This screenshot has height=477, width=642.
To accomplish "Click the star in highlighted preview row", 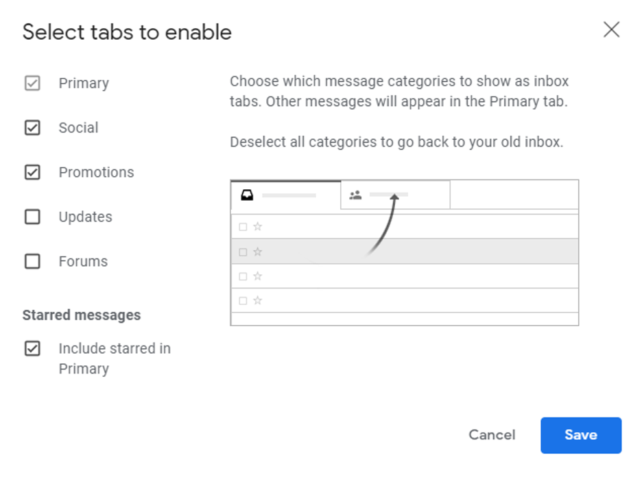I will click(x=257, y=252).
